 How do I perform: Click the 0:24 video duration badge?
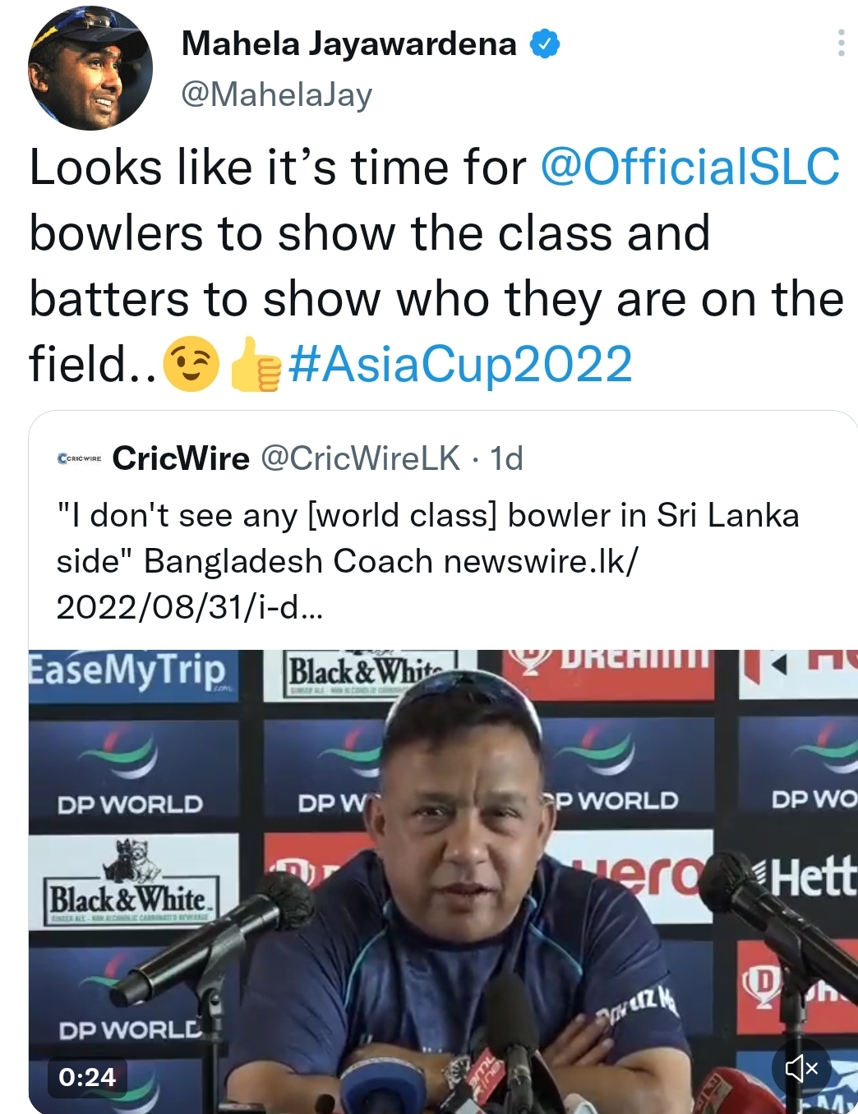point(87,1076)
